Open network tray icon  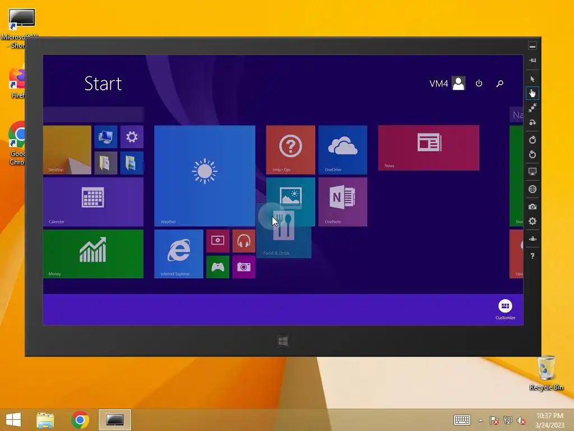[508, 420]
